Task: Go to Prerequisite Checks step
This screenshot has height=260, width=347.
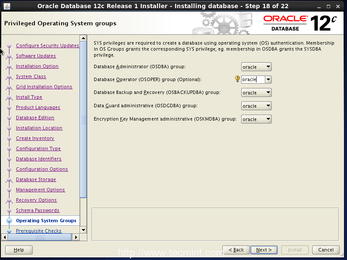Action: coord(39,231)
